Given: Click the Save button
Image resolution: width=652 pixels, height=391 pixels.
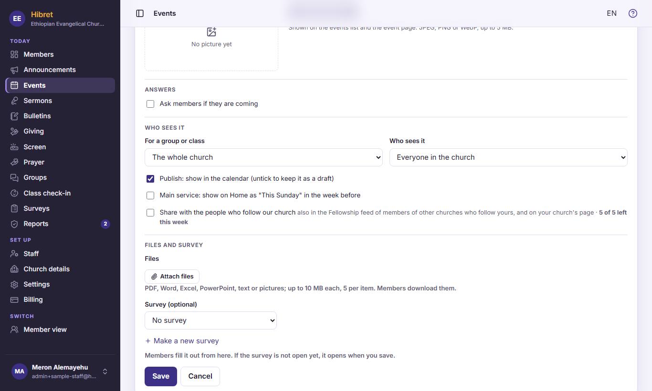Looking at the screenshot, I should point(161,376).
